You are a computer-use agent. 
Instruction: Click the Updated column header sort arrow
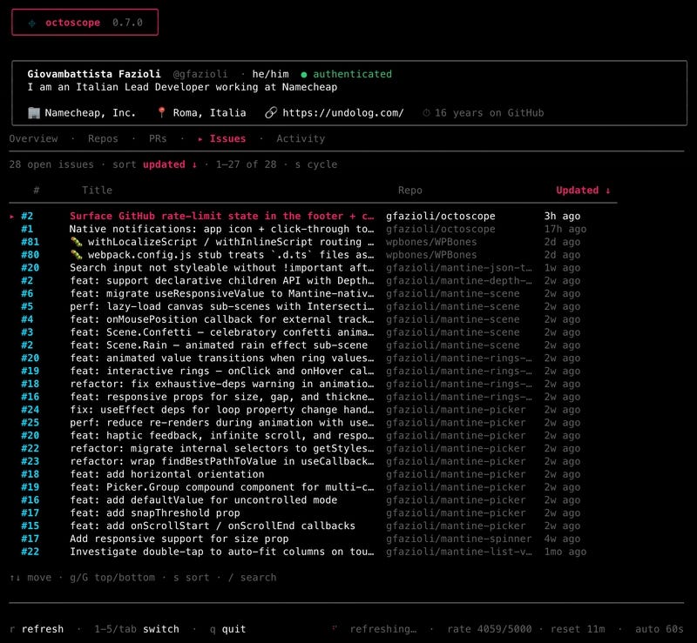[607, 191]
